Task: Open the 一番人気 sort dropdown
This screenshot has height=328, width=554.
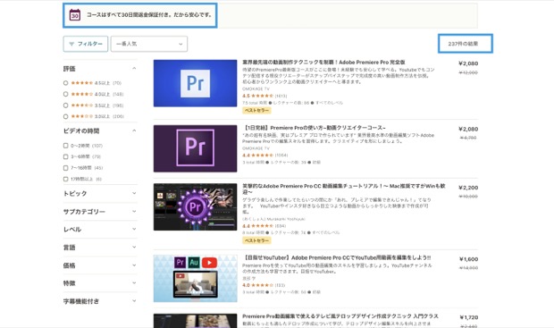Action: point(149,44)
